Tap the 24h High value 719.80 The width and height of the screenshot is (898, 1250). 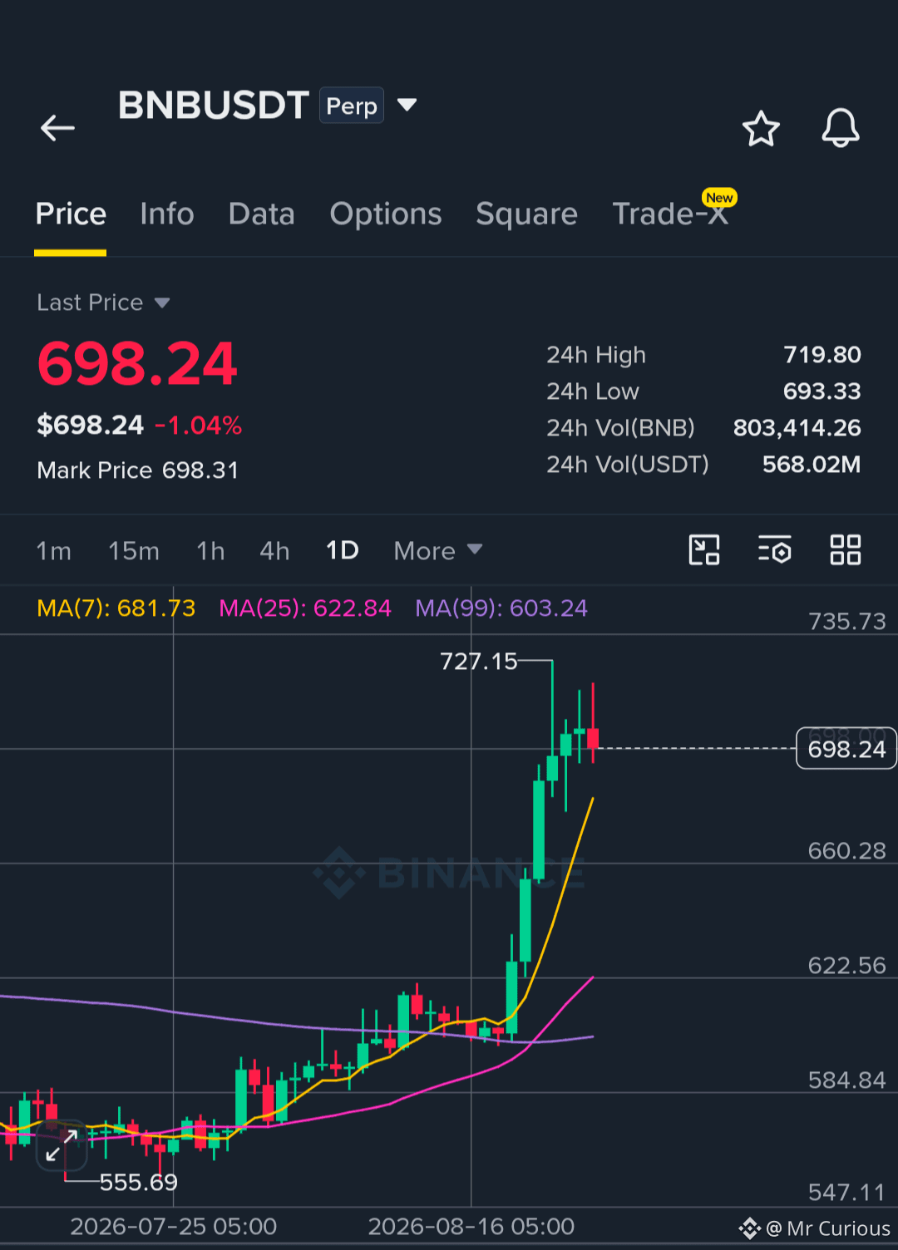pyautogui.click(x=822, y=355)
